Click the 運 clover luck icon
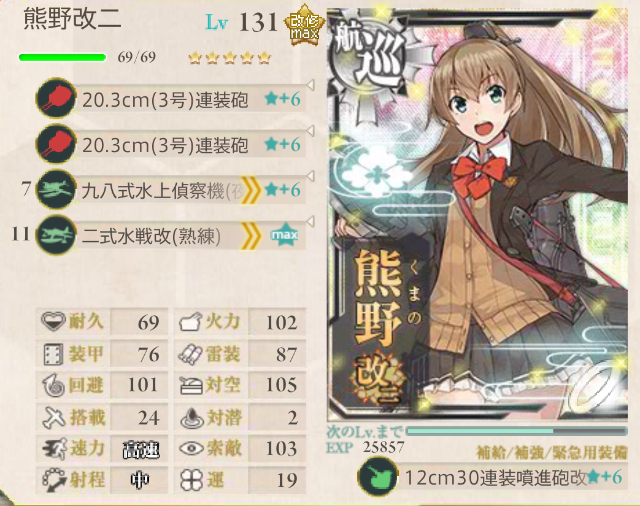Screen dimensions: 640x506 click(x=191, y=480)
